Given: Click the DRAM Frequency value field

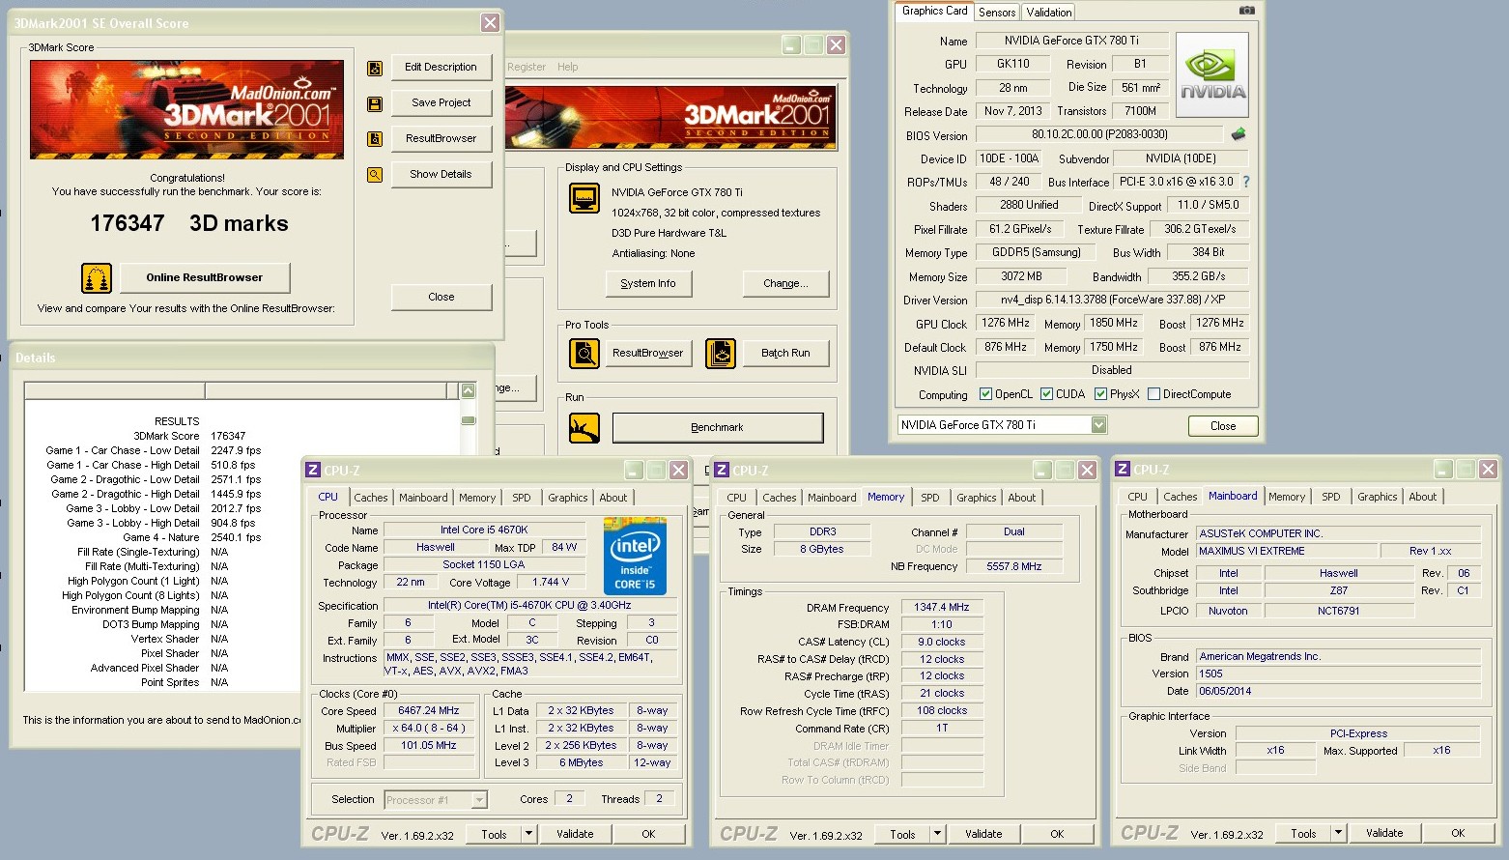Looking at the screenshot, I should [942, 608].
